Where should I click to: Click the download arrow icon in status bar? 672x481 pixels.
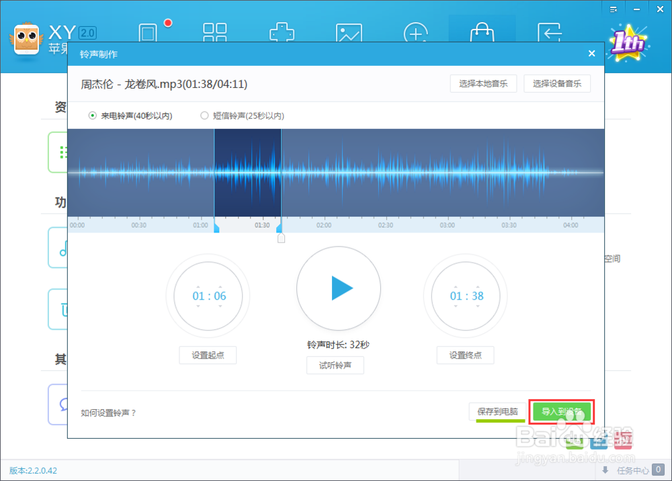(x=605, y=470)
